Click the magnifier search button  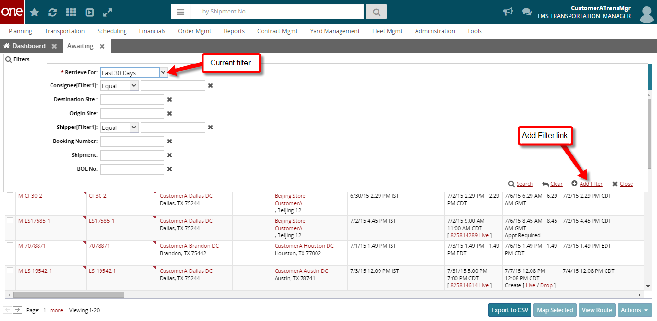[x=376, y=12]
